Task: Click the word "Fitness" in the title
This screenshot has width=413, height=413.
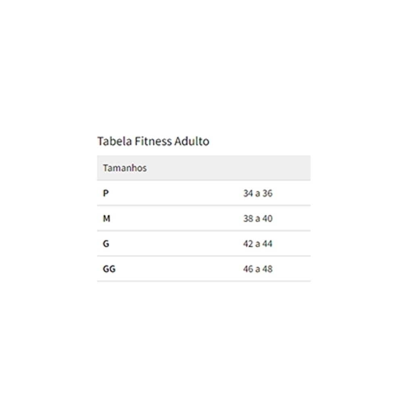Action: [x=153, y=142]
